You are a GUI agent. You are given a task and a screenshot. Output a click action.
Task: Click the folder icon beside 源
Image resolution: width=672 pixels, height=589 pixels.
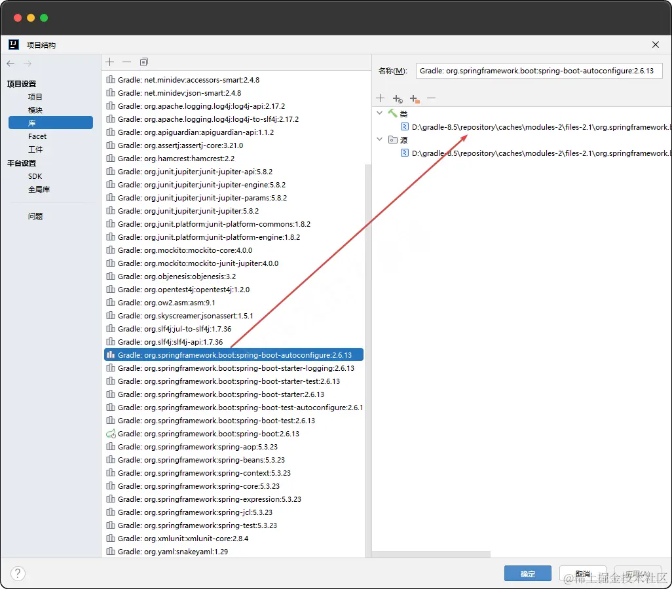coord(392,140)
